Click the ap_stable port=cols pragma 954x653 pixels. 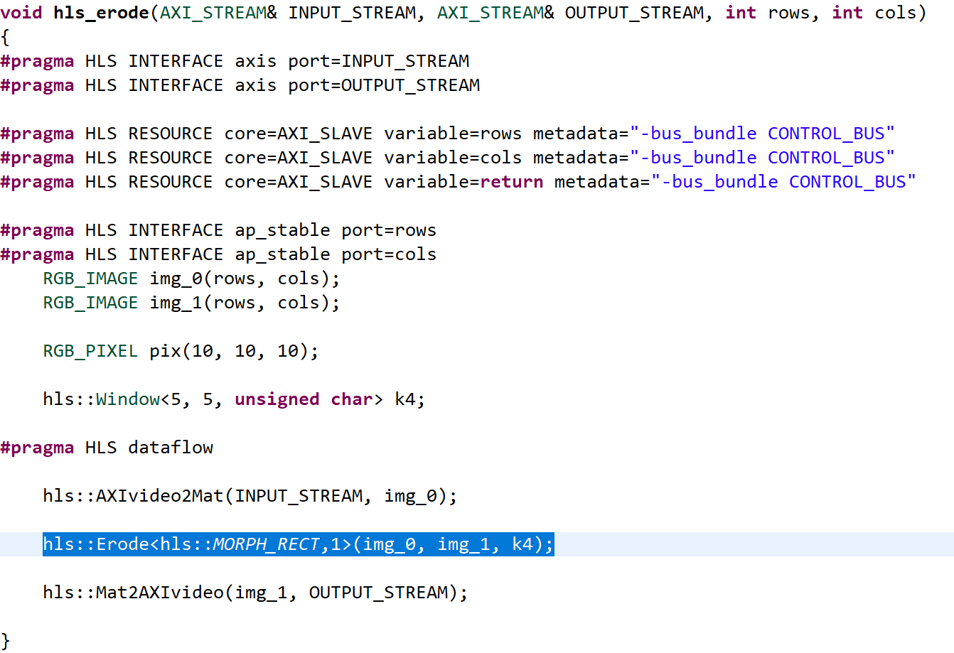pyautogui.click(x=213, y=254)
